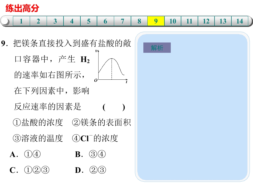Choose answer option C ①②③
This screenshot has height=190, width=253.
tap(30, 170)
